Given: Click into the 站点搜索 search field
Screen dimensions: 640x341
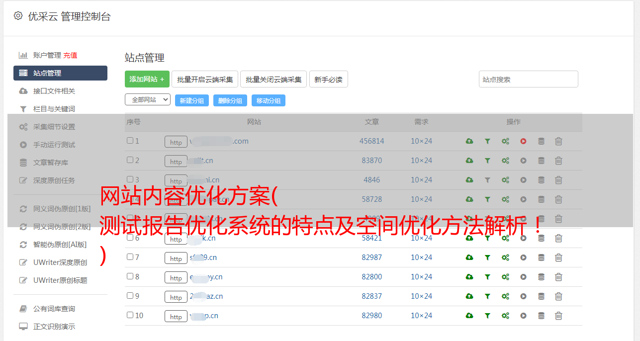Looking at the screenshot, I should pyautogui.click(x=529, y=79).
